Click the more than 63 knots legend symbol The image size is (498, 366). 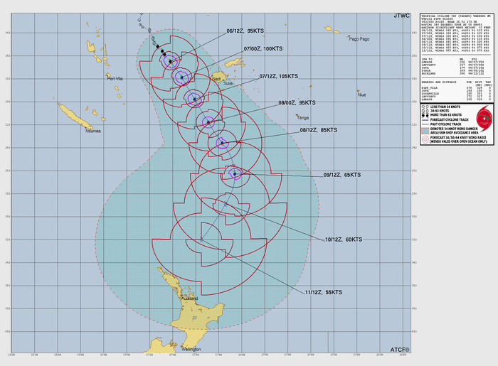pos(425,116)
